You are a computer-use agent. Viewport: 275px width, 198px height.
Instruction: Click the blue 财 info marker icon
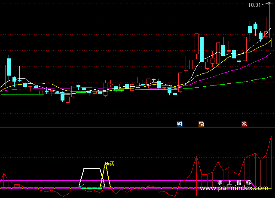pyautogui.click(x=180, y=124)
